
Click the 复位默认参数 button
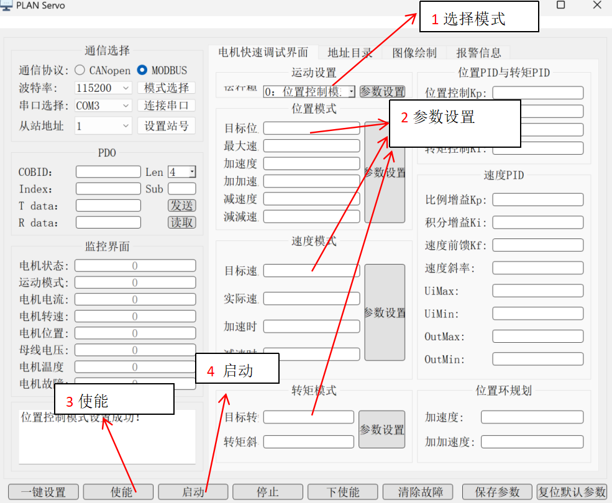pyautogui.click(x=572, y=492)
